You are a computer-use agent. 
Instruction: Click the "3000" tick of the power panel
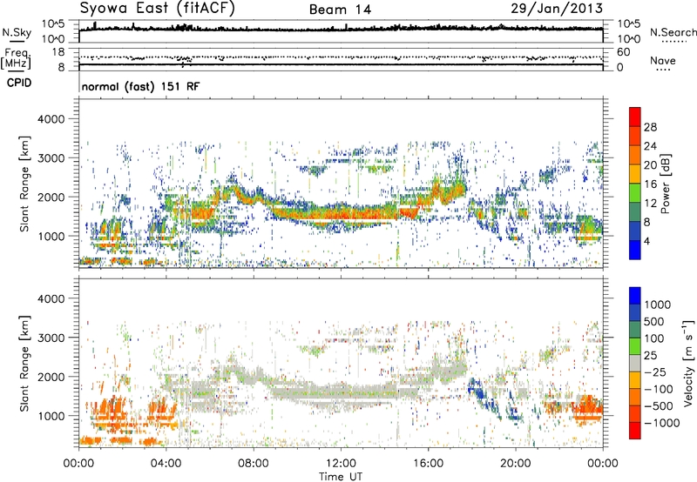[51, 158]
